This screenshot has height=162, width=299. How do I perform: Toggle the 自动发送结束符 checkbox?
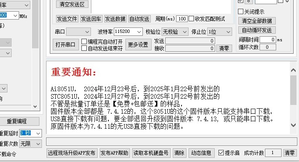coord(84,48)
